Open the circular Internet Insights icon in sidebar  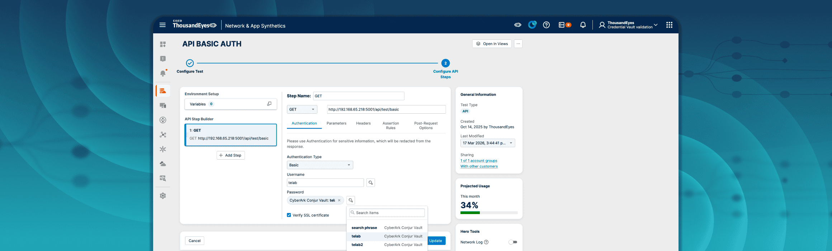point(163,120)
